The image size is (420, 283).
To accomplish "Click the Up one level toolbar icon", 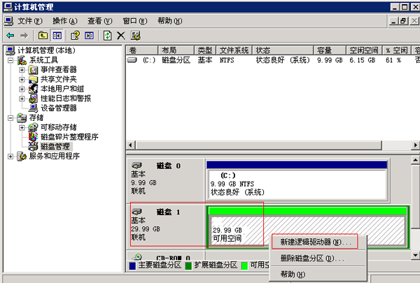I will coord(43,35).
